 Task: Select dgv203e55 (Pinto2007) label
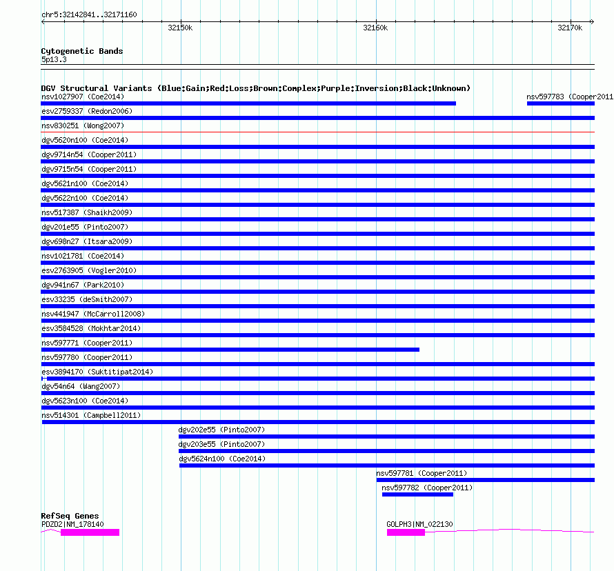coord(221,444)
